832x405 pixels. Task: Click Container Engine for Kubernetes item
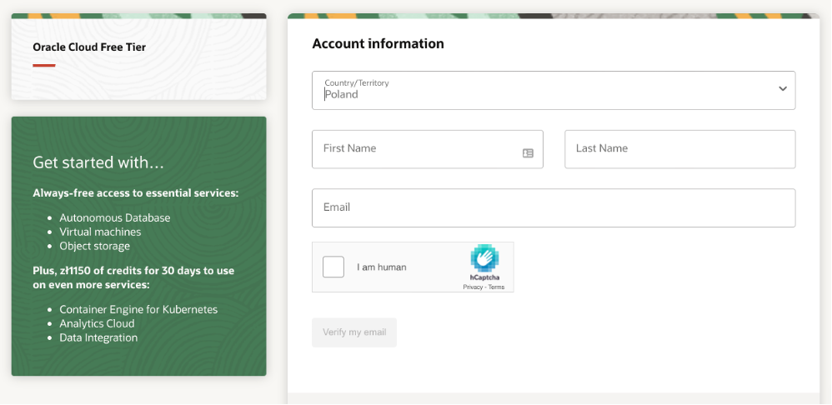pyautogui.click(x=138, y=309)
